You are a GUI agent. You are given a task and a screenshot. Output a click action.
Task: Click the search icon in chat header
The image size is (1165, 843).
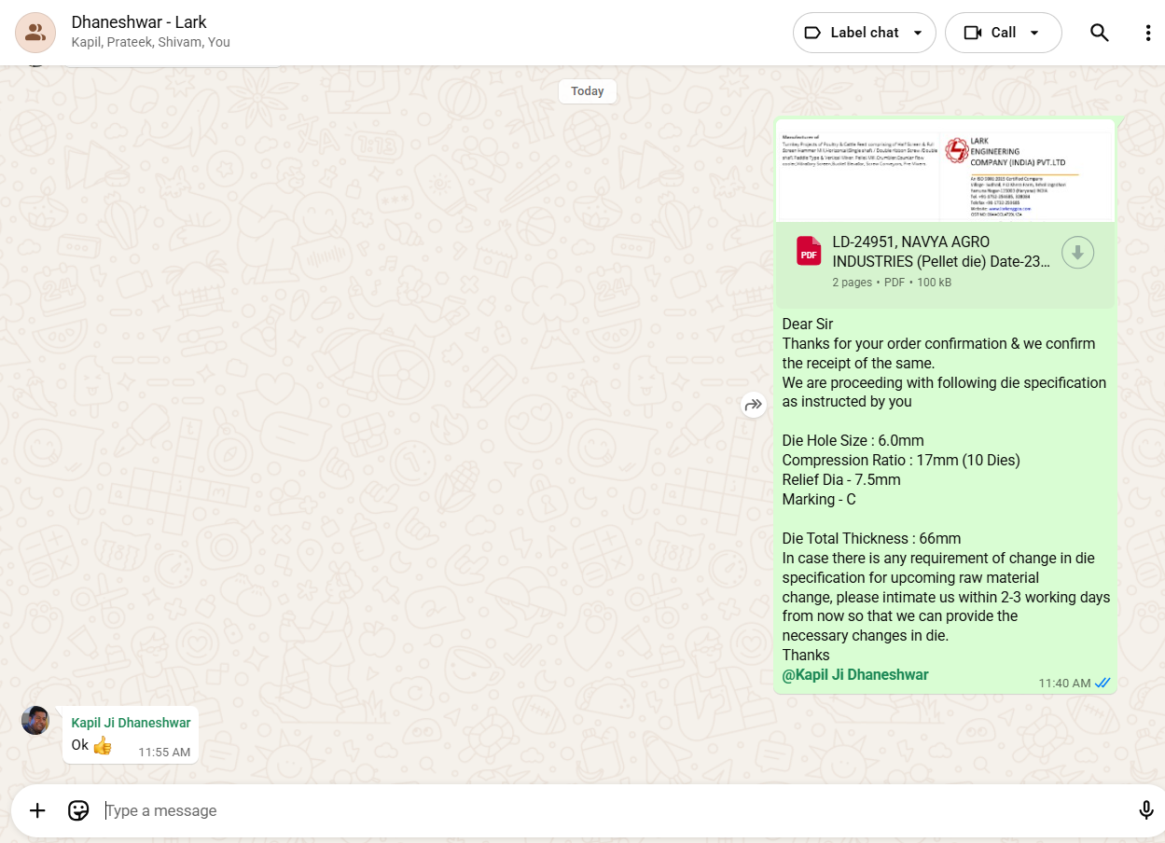[1100, 33]
